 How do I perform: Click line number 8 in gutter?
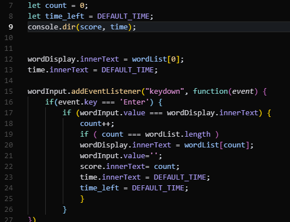tap(11, 16)
